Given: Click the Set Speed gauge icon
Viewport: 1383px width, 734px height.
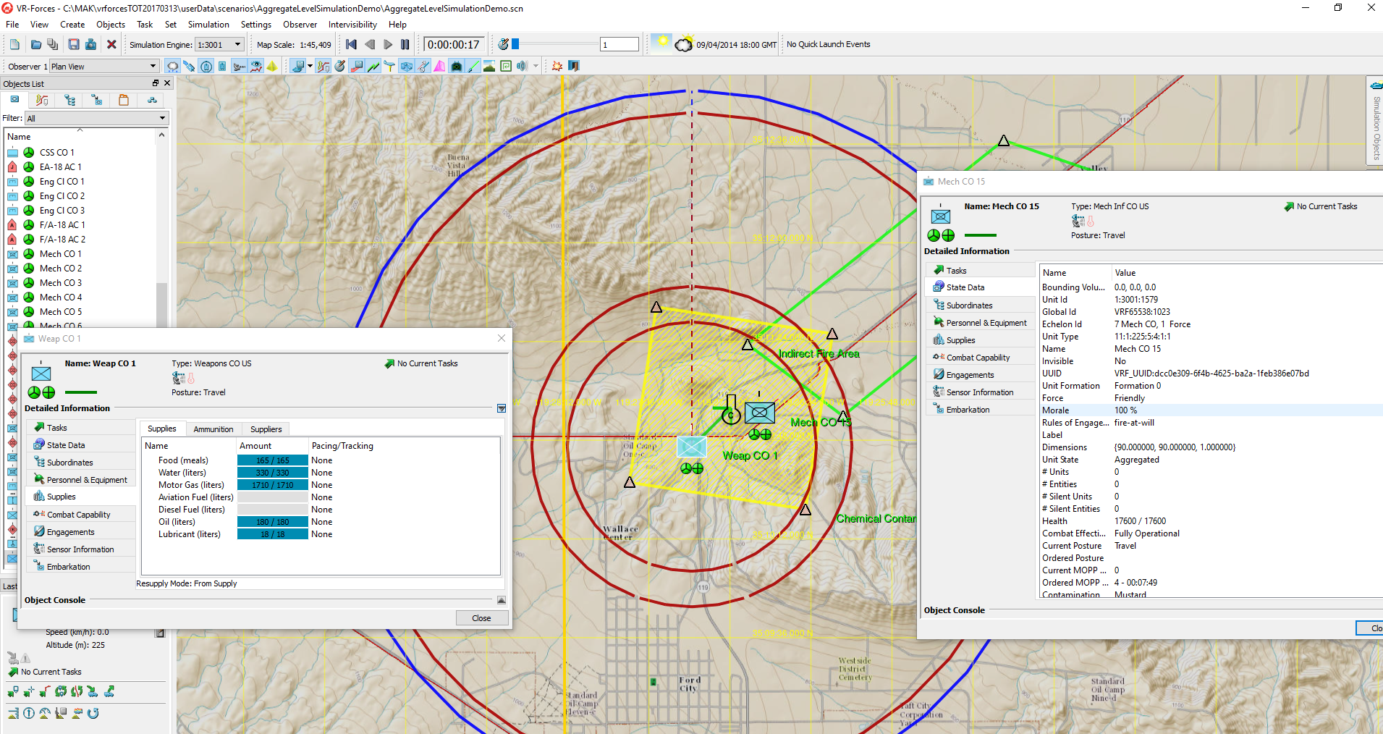Looking at the screenshot, I should (x=45, y=713).
